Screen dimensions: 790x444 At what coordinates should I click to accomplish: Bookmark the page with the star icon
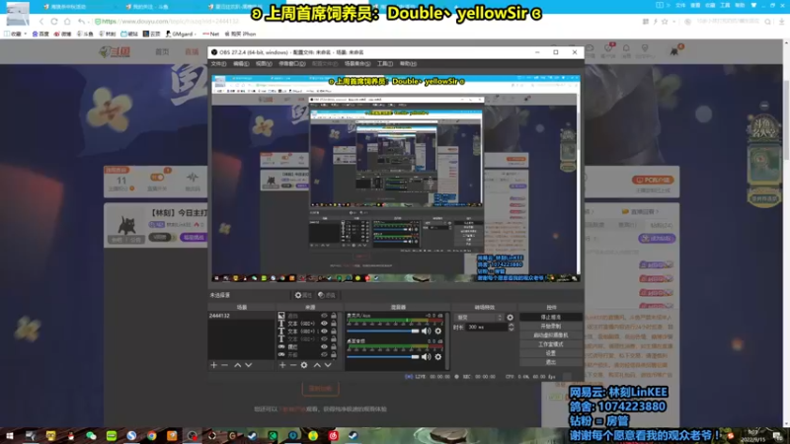click(665, 22)
